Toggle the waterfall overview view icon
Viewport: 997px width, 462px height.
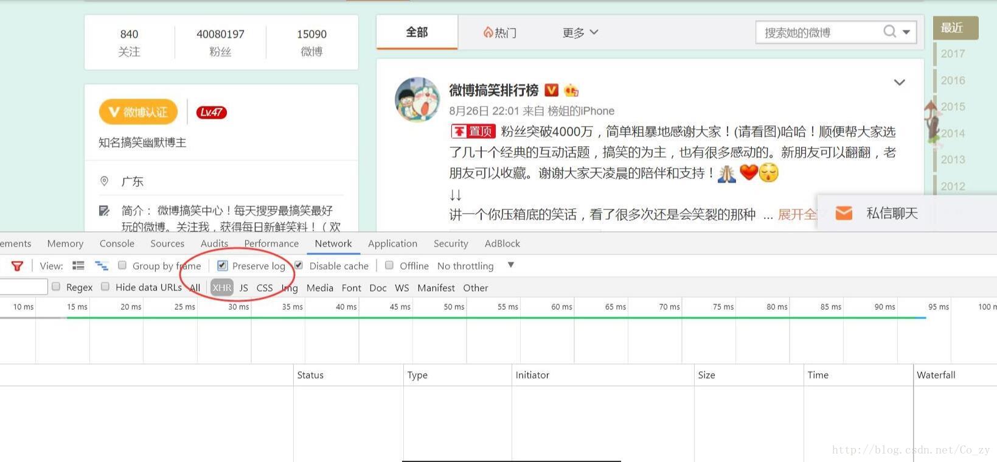coord(102,265)
